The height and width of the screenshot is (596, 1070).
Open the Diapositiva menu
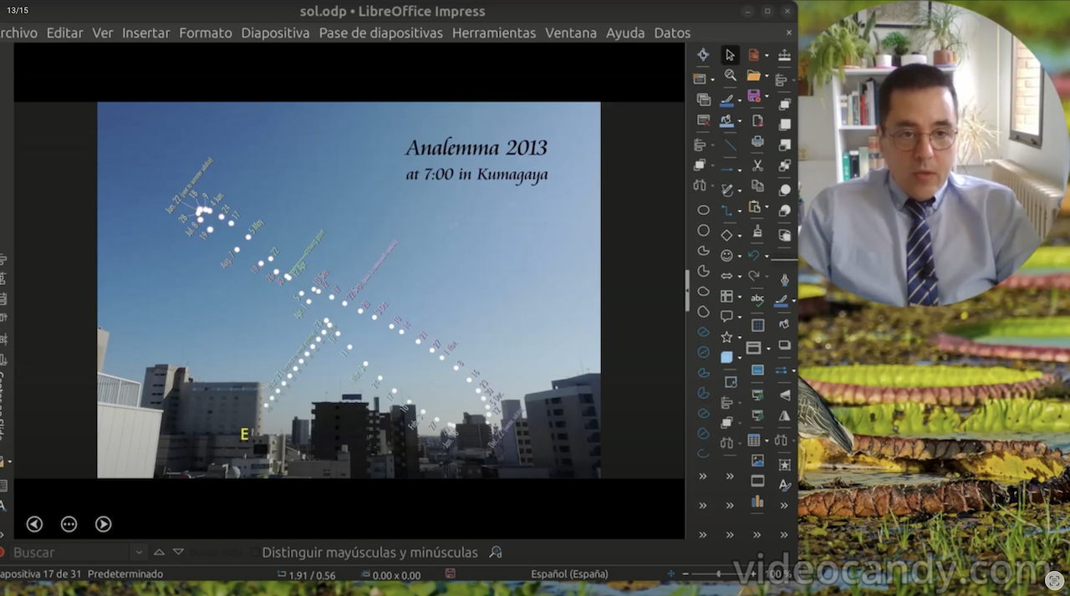(x=275, y=33)
